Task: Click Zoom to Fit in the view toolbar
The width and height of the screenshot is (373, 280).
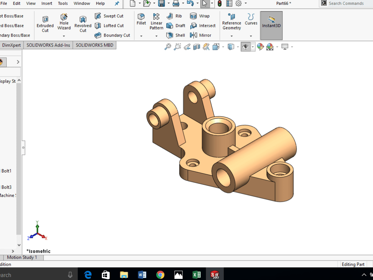Action: tap(167, 47)
